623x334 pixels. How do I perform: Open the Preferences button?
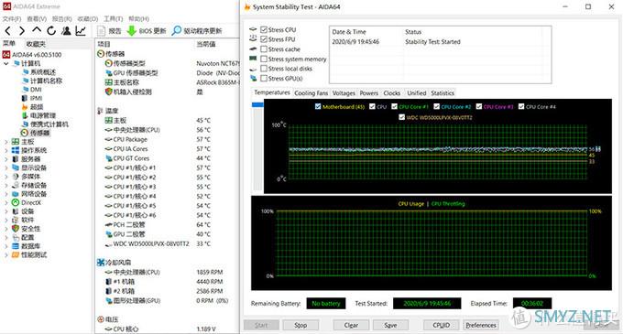pyautogui.click(x=481, y=325)
